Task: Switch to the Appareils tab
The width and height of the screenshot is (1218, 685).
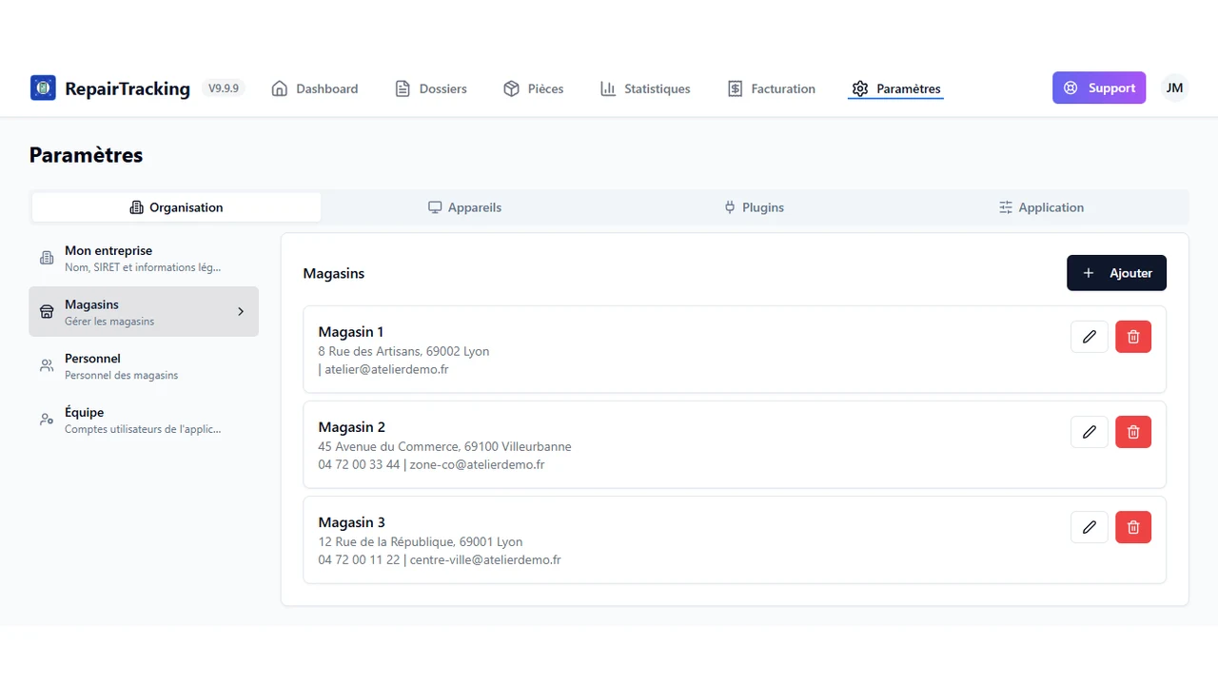Action: tap(465, 207)
